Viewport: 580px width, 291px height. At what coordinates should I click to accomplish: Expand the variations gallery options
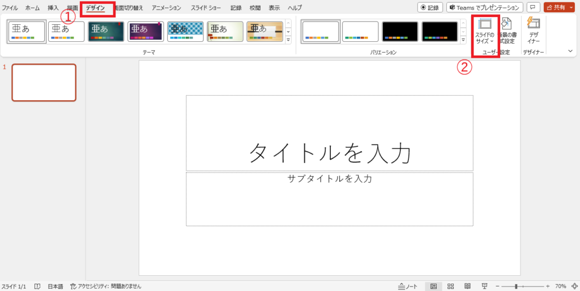coord(463,40)
